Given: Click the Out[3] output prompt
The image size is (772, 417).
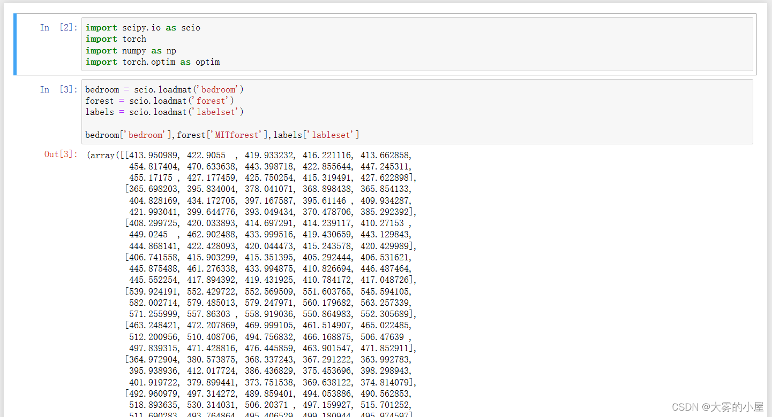Looking at the screenshot, I should pos(61,155).
